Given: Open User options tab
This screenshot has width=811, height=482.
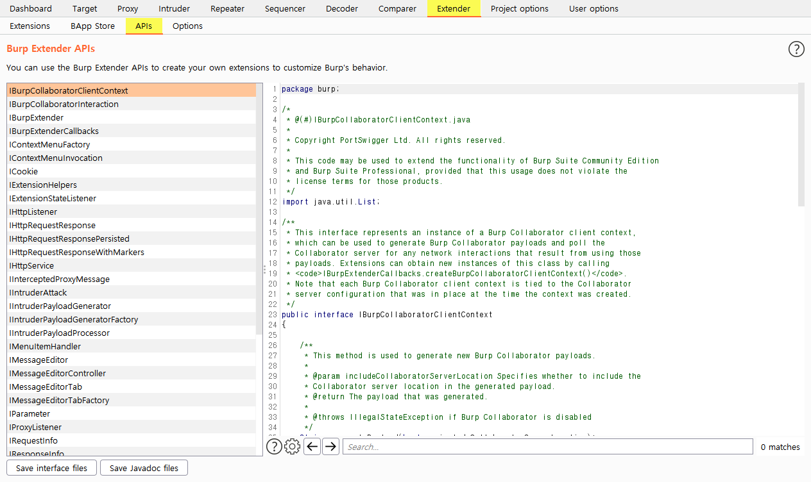Looking at the screenshot, I should click(593, 8).
